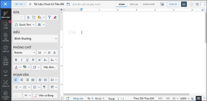Switch to the XEM LẠI tab
The height and width of the screenshot is (101, 207).
134,4
